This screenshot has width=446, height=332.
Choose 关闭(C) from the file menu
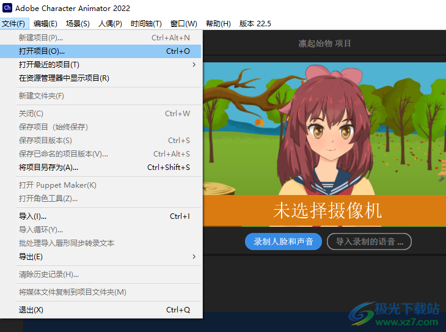click(100, 114)
